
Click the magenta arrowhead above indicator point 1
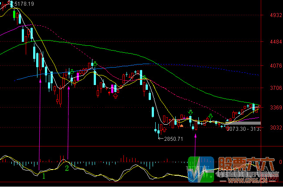(40, 81)
